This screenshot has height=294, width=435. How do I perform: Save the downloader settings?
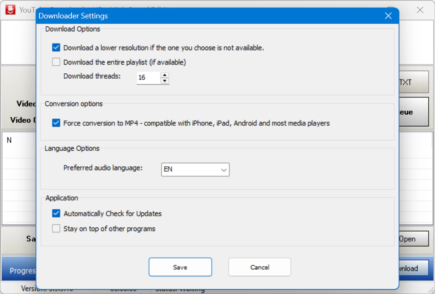pyautogui.click(x=180, y=267)
